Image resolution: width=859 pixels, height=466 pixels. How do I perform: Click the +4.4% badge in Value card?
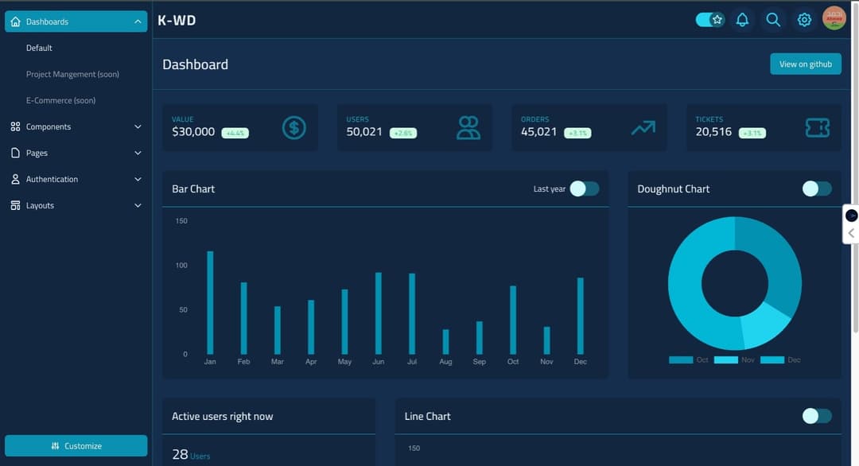[x=235, y=133]
